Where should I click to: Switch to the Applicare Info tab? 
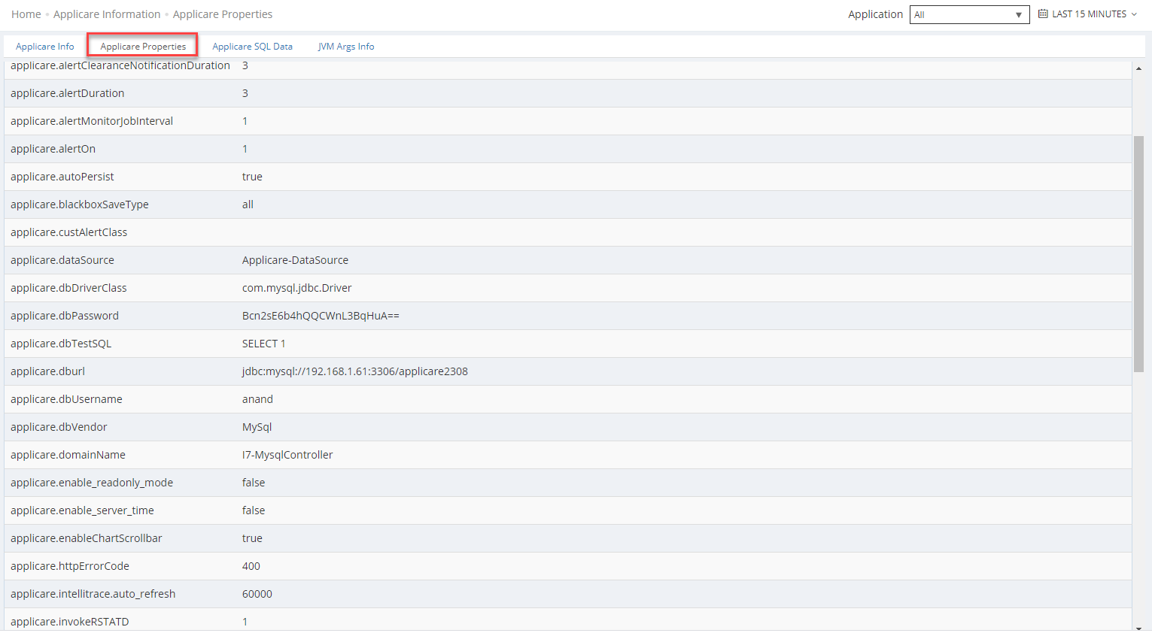[45, 47]
